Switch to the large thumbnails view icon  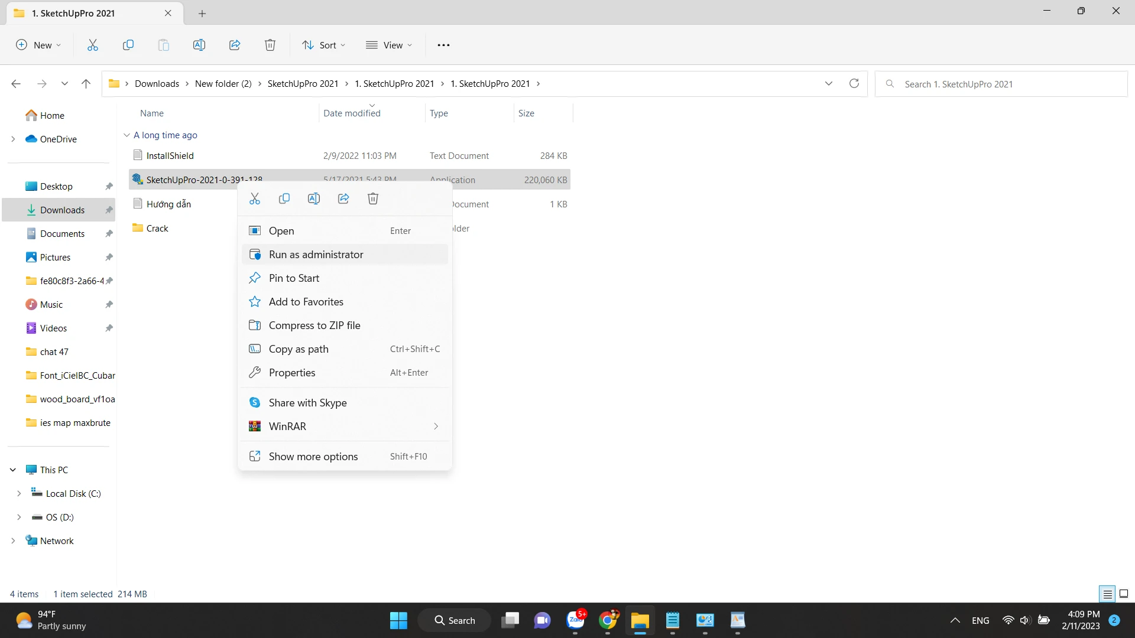(1124, 594)
